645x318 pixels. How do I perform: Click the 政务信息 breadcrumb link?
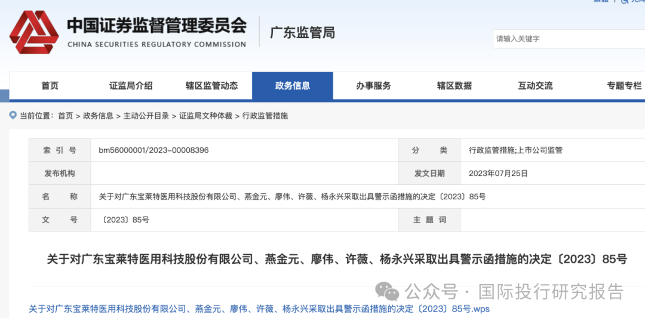[98, 116]
